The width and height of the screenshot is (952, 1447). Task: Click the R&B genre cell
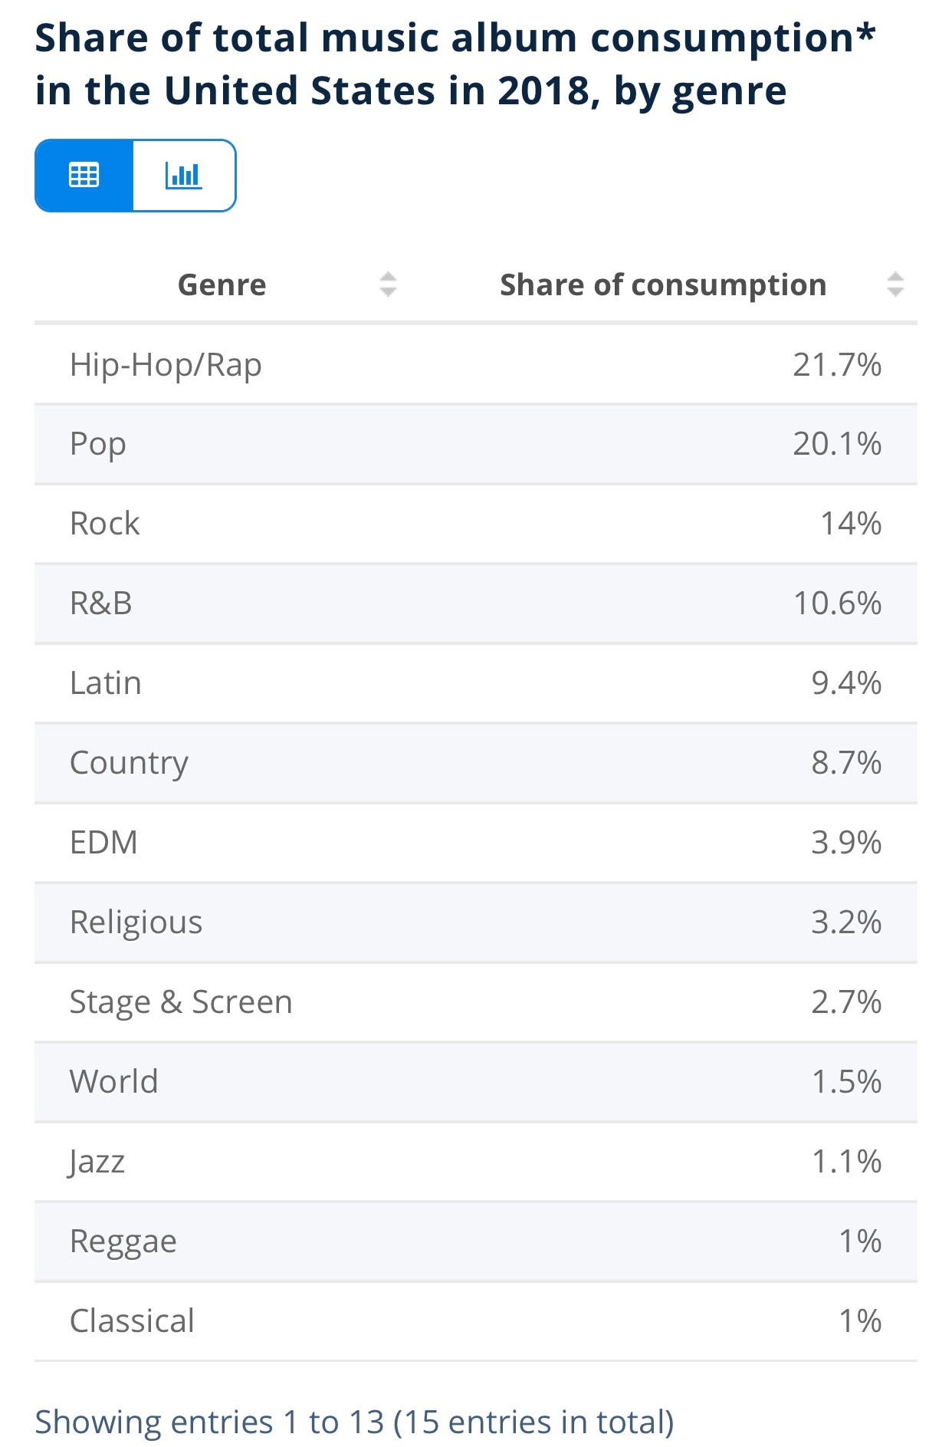point(101,603)
